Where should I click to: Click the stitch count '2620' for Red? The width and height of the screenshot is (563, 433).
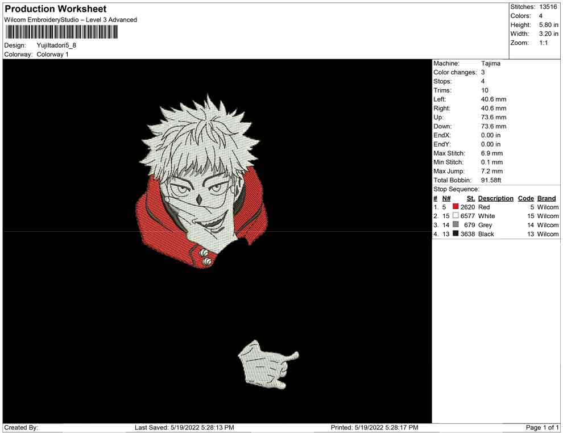pos(468,207)
